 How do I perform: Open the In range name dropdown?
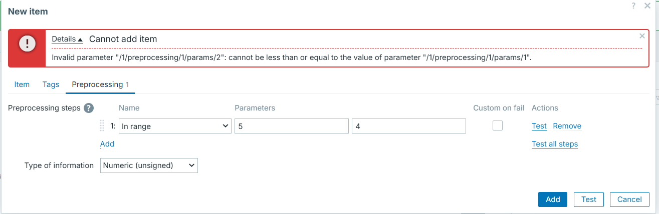click(x=175, y=126)
